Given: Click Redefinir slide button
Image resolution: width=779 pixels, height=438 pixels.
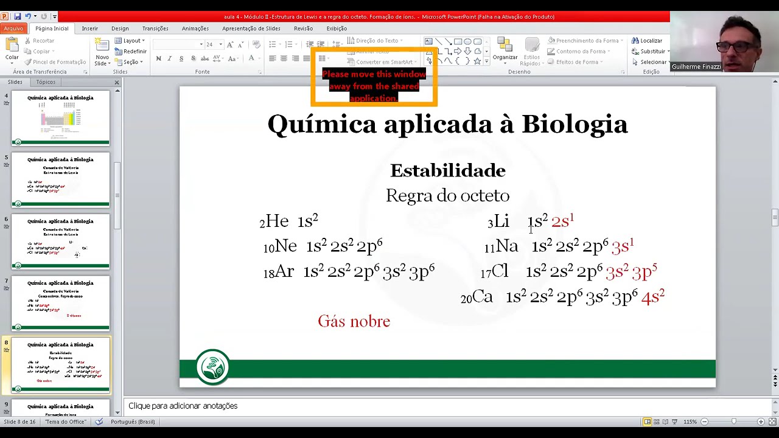Looking at the screenshot, I should 130,52.
